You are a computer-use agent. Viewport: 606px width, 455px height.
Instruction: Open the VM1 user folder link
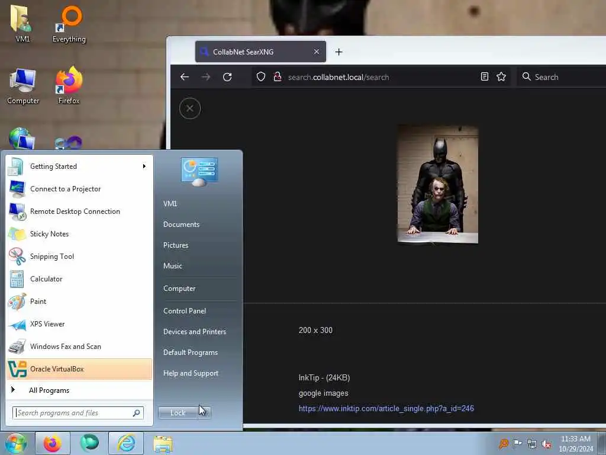(170, 204)
